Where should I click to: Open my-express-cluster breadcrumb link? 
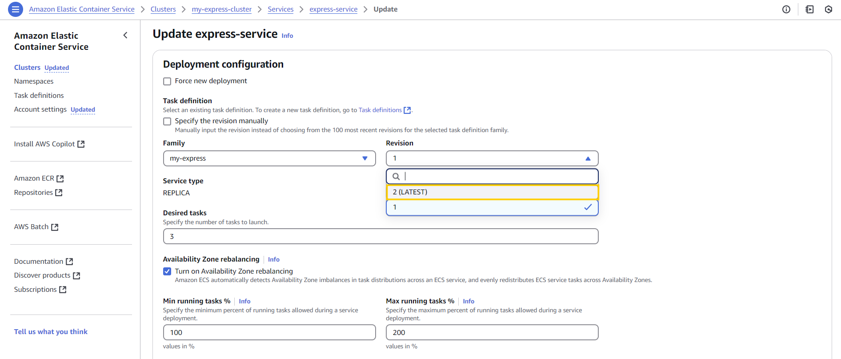(222, 9)
